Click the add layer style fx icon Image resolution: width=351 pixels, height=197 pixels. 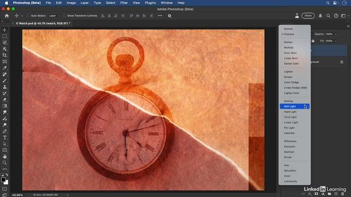click(x=310, y=194)
